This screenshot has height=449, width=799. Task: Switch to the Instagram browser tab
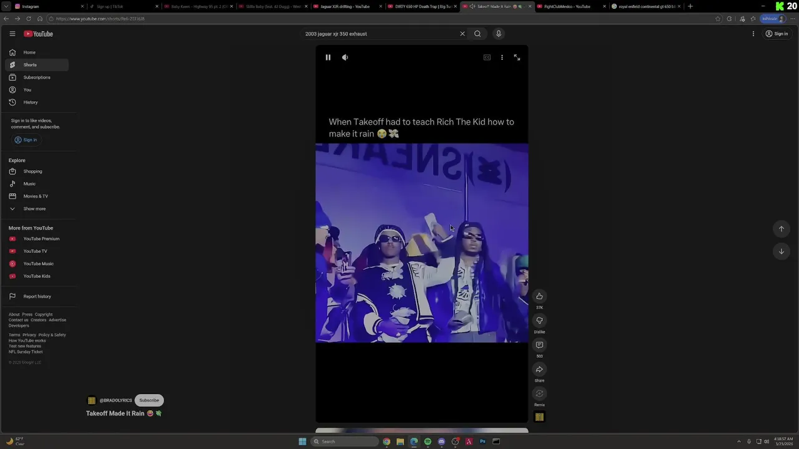point(49,6)
